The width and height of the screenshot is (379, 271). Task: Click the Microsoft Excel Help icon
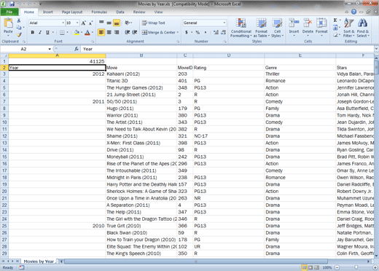[353, 12]
